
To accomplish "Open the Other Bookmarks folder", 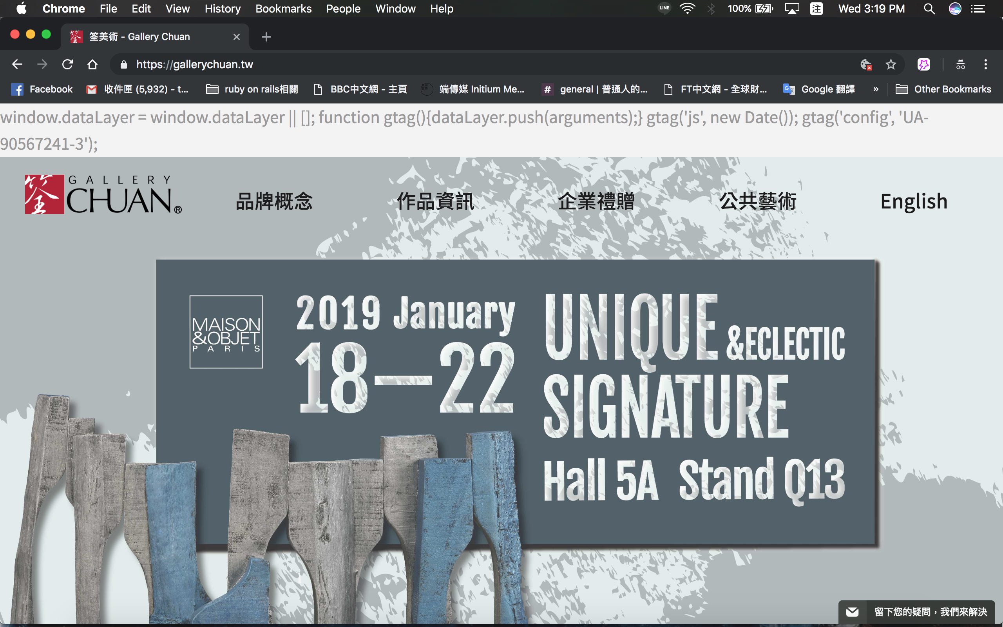I will (x=943, y=89).
